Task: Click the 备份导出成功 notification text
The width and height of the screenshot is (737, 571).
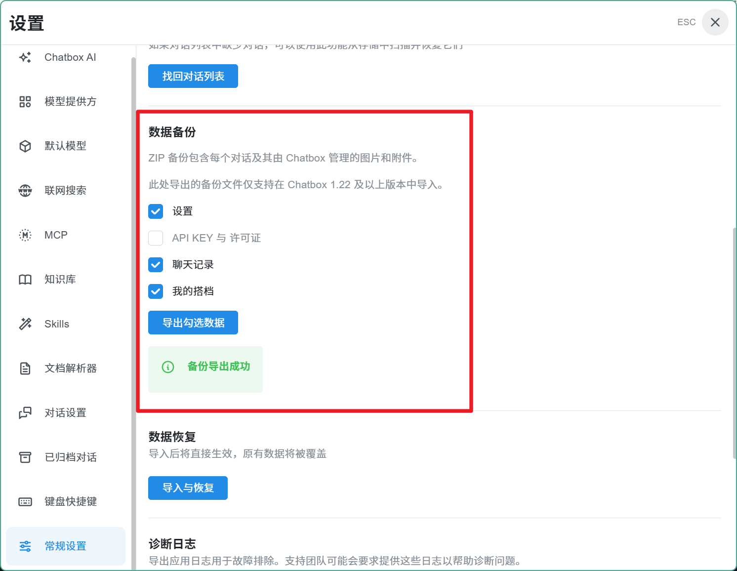Action: pos(219,367)
